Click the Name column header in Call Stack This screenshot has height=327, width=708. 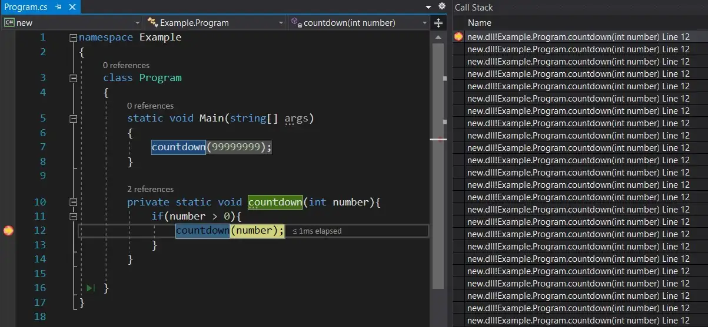click(x=480, y=23)
